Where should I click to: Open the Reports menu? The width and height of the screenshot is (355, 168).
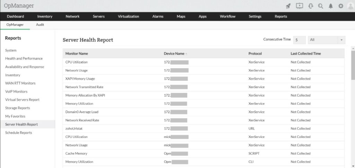[x=281, y=17]
